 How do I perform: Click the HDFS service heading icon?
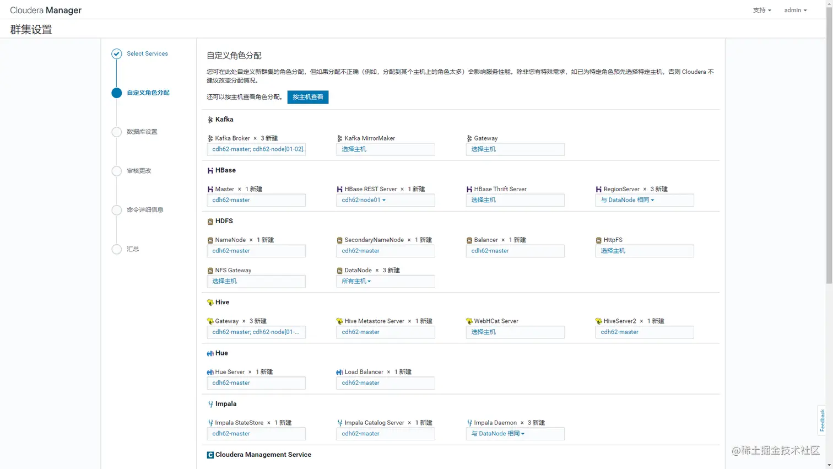210,222
